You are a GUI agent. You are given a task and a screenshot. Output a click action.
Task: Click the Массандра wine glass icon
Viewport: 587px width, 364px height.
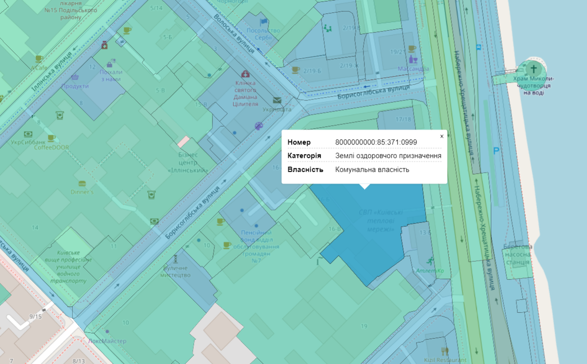click(414, 60)
